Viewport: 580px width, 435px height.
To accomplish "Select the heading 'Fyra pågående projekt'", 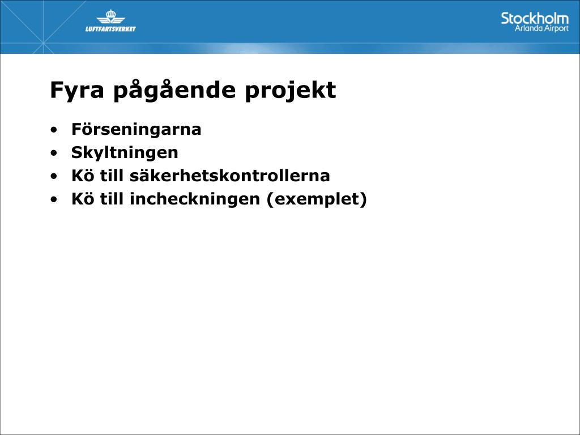I will point(193,90).
